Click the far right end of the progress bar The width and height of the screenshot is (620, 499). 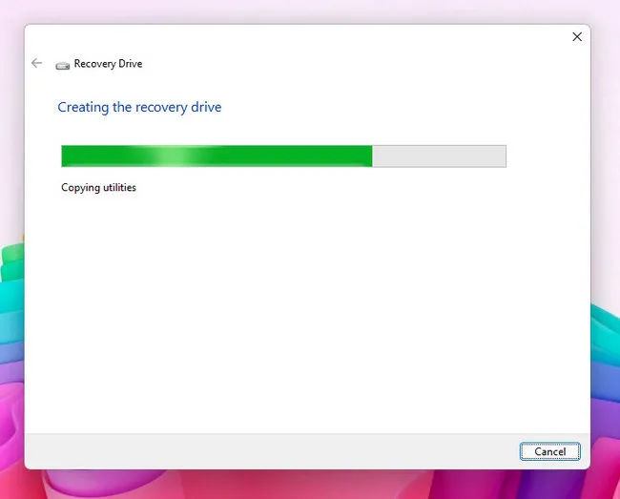(x=502, y=156)
